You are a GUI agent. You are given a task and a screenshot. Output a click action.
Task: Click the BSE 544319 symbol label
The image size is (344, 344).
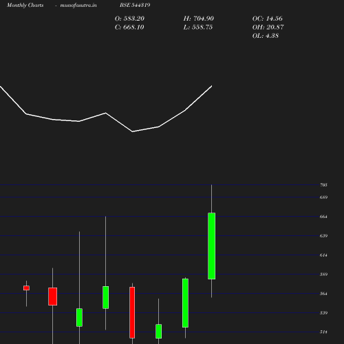coord(135,5)
